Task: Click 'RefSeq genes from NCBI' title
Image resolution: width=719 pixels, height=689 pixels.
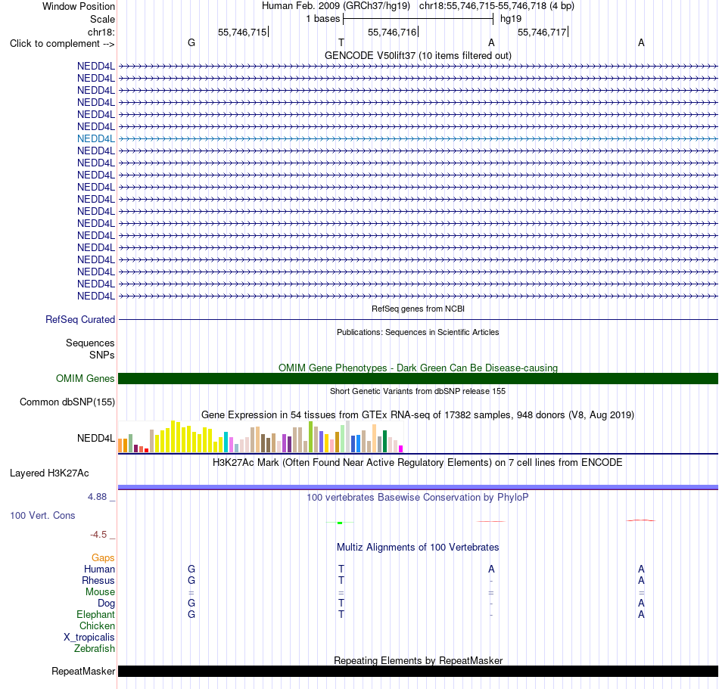Action: click(418, 309)
